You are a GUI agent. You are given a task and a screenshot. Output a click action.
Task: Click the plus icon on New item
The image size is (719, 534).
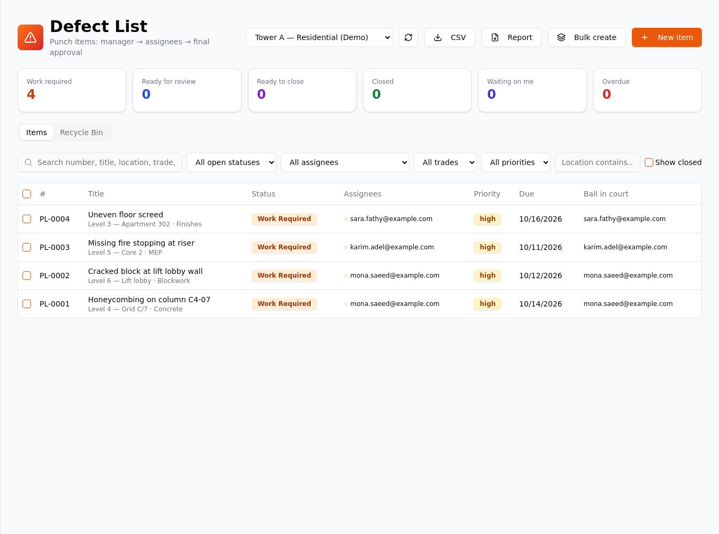tap(645, 37)
